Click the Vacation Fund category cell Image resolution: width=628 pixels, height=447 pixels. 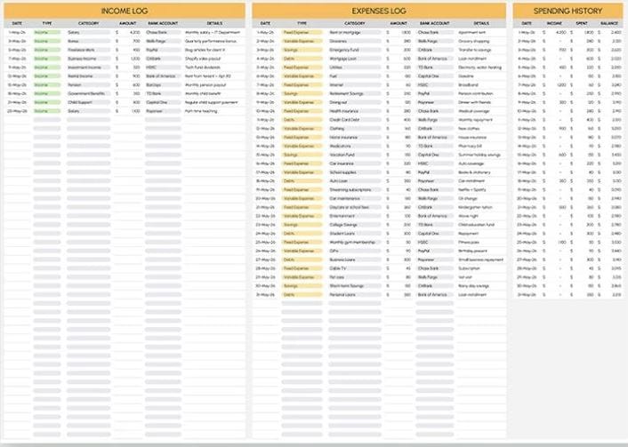click(x=355, y=155)
